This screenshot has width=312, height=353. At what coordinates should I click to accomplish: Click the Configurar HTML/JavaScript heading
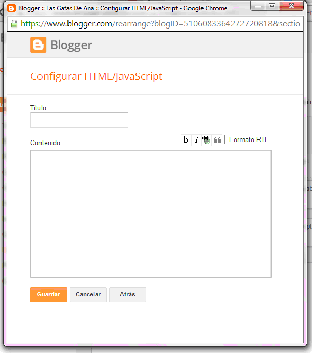click(x=96, y=76)
